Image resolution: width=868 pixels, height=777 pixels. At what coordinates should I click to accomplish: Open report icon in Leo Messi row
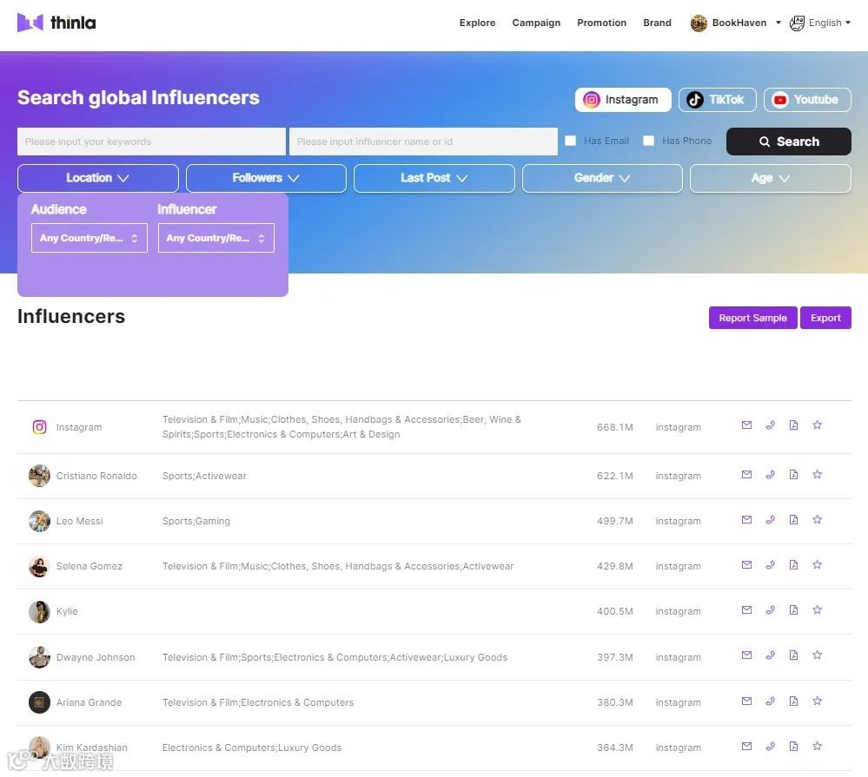[793, 520]
